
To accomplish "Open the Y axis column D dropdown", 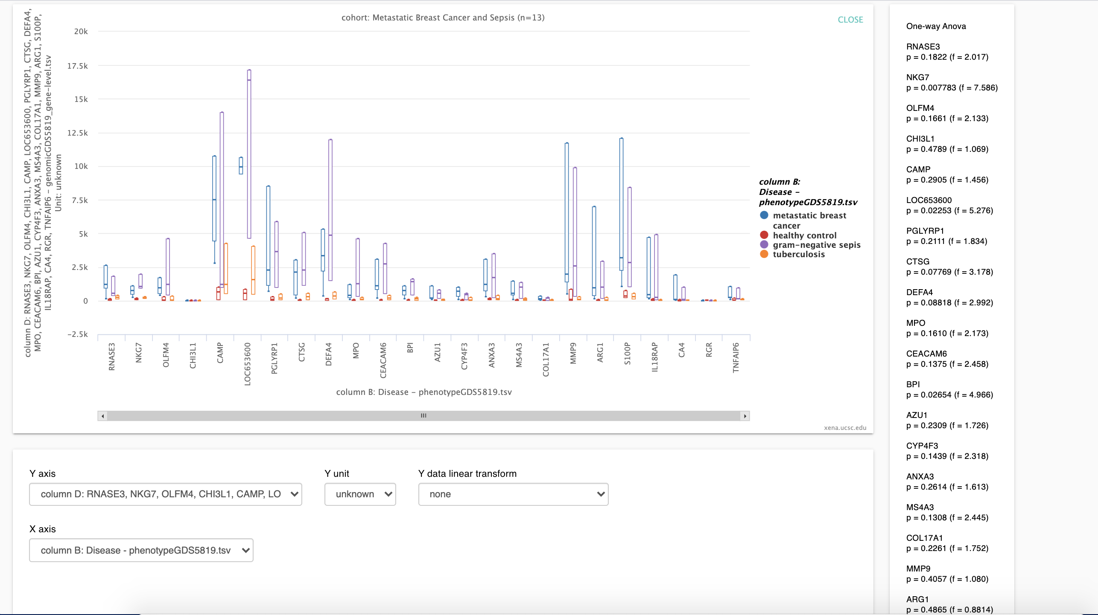I will coord(166,494).
